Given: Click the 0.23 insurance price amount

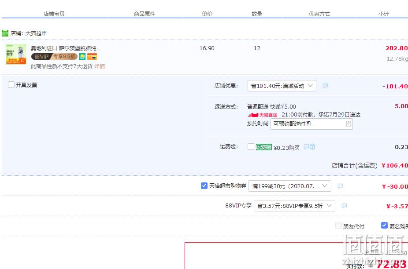Looking at the screenshot, I should click(x=401, y=147).
